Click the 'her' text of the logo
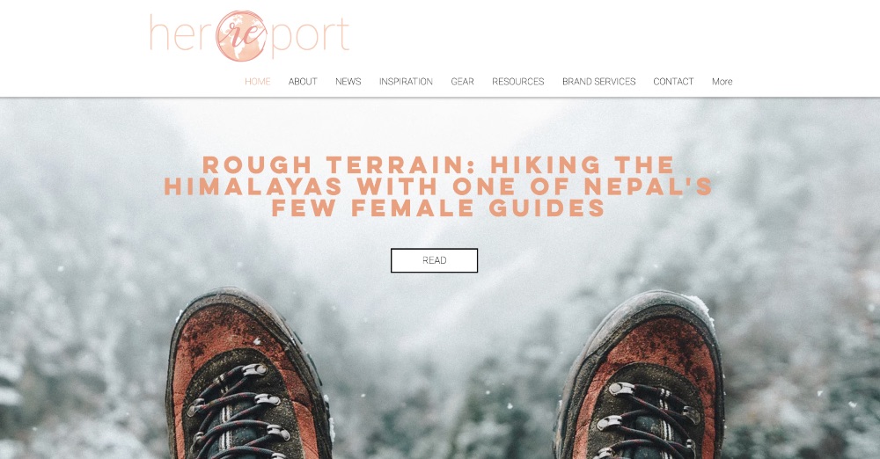Image resolution: width=880 pixels, height=459 pixels. tap(181, 35)
